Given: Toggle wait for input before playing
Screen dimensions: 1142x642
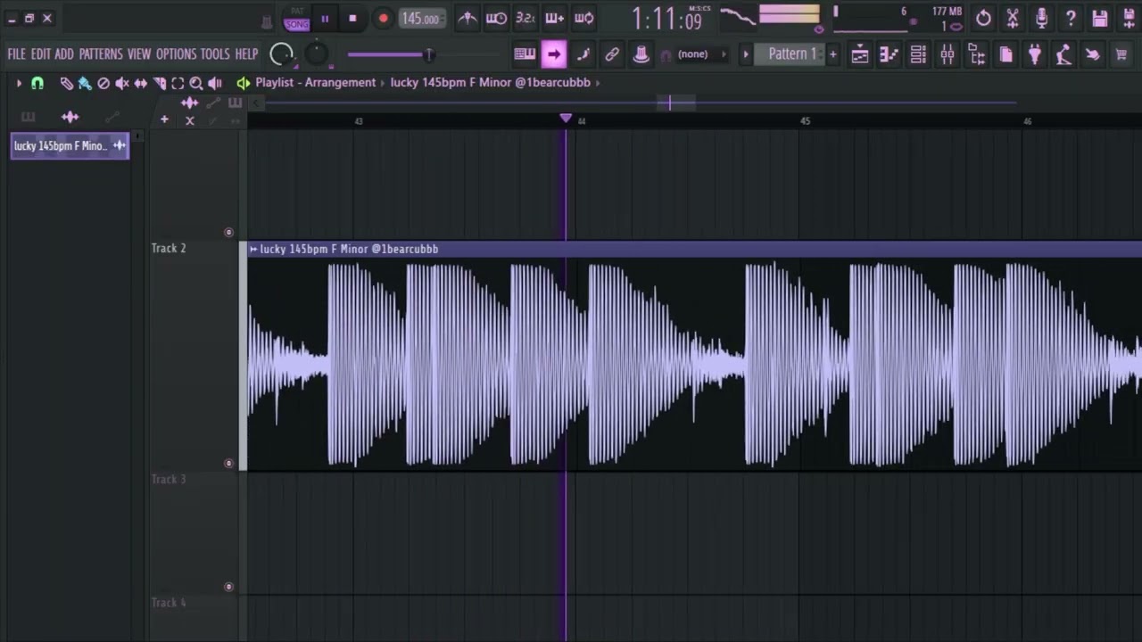Looking at the screenshot, I should click(497, 19).
